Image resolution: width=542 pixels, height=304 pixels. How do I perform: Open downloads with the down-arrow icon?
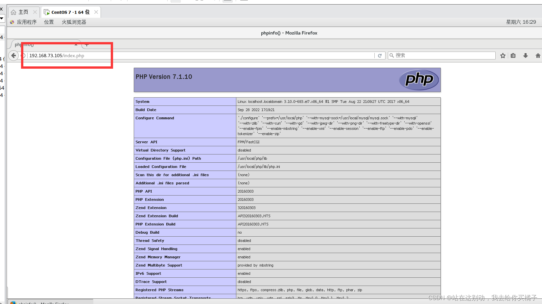pos(525,55)
